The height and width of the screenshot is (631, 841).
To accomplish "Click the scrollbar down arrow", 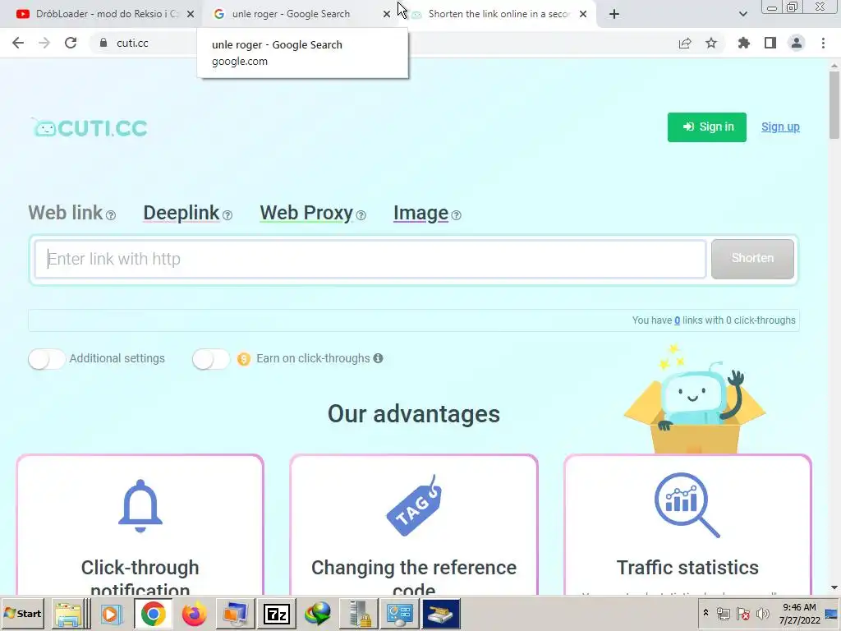I will click(x=834, y=588).
